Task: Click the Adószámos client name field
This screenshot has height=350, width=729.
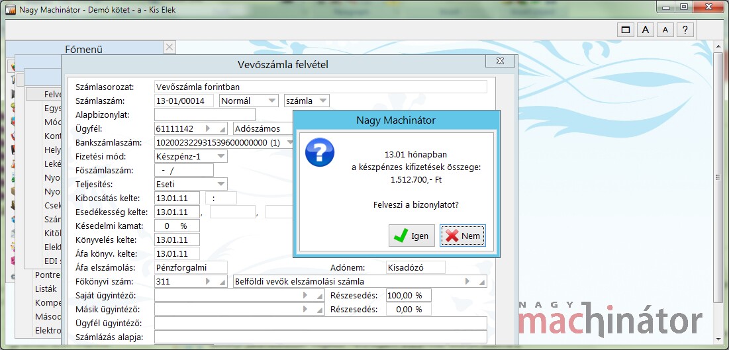Action: 263,128
